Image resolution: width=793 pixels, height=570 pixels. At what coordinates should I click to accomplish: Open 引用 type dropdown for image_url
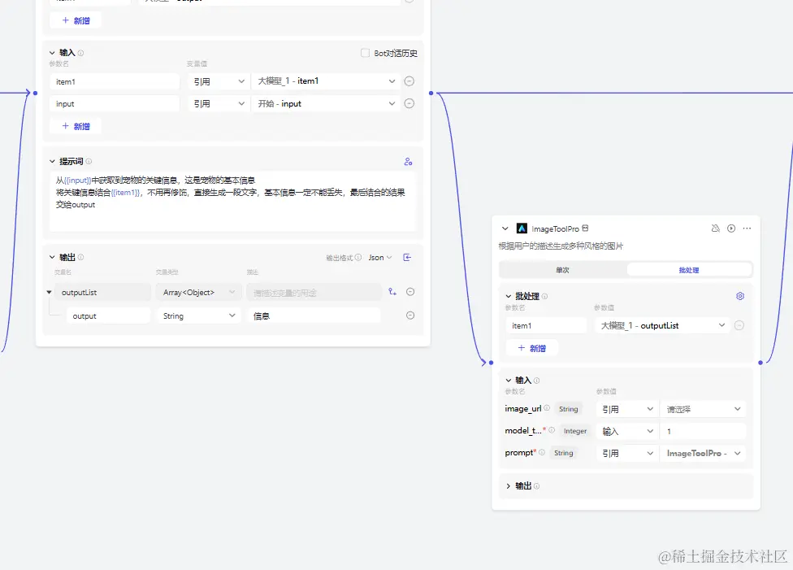[x=627, y=409]
